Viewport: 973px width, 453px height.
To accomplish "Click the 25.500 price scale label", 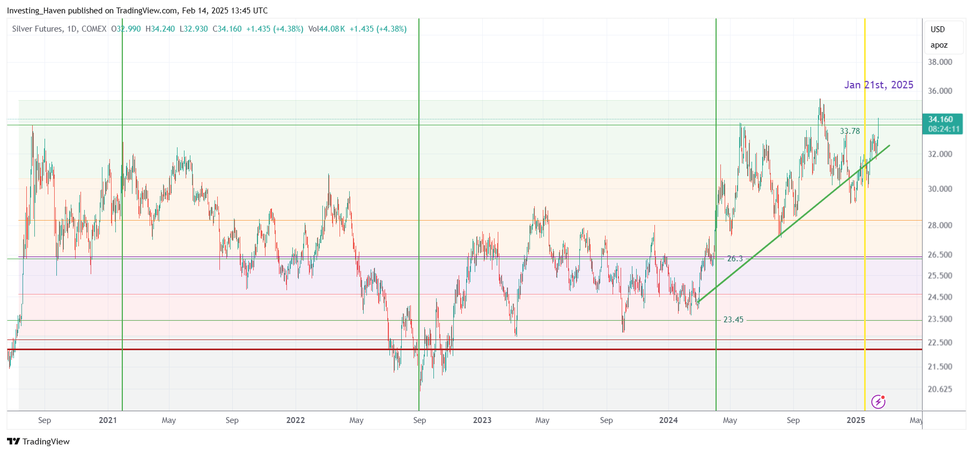I will (x=940, y=276).
